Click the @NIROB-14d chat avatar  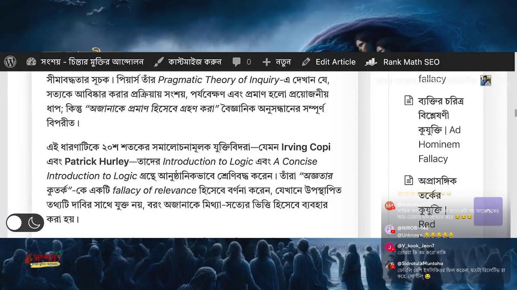pos(390,230)
